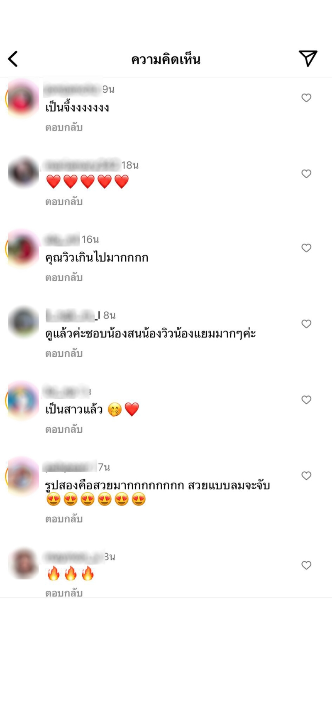Tap ตอบกลับ under ดูแล้วค่ะชอบน้องสน comment
This screenshot has height=720, width=332.
(64, 354)
